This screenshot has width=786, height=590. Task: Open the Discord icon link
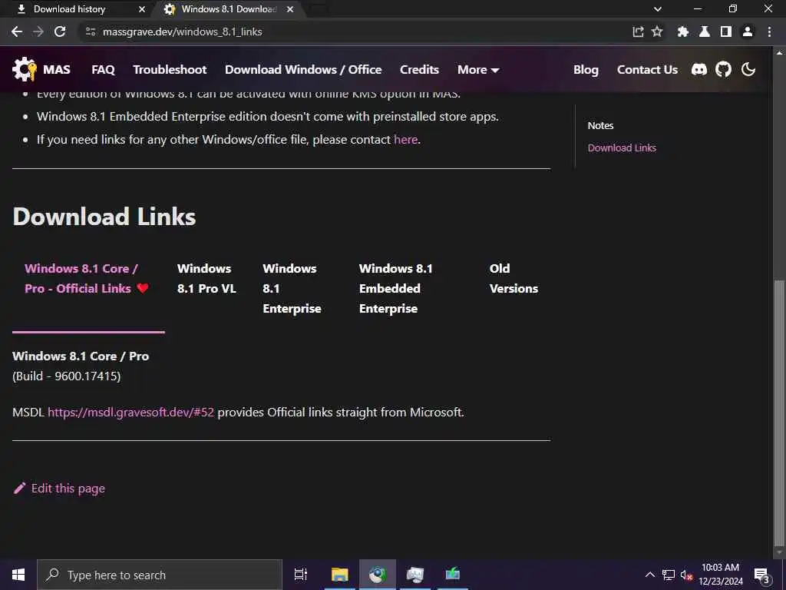698,69
